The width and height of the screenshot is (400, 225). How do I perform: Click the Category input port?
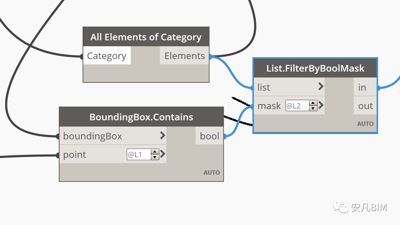(107, 56)
